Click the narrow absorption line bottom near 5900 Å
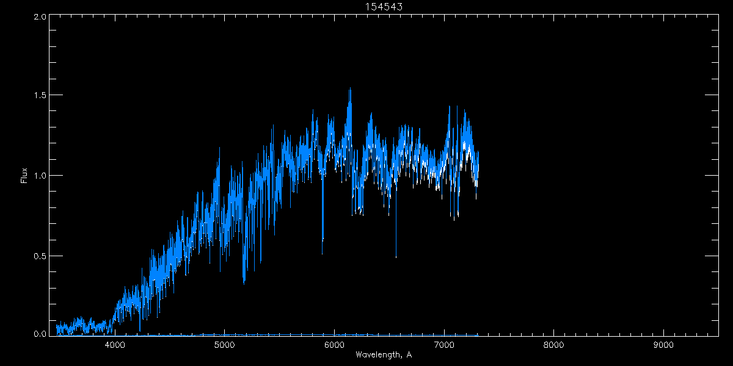 pyautogui.click(x=323, y=243)
